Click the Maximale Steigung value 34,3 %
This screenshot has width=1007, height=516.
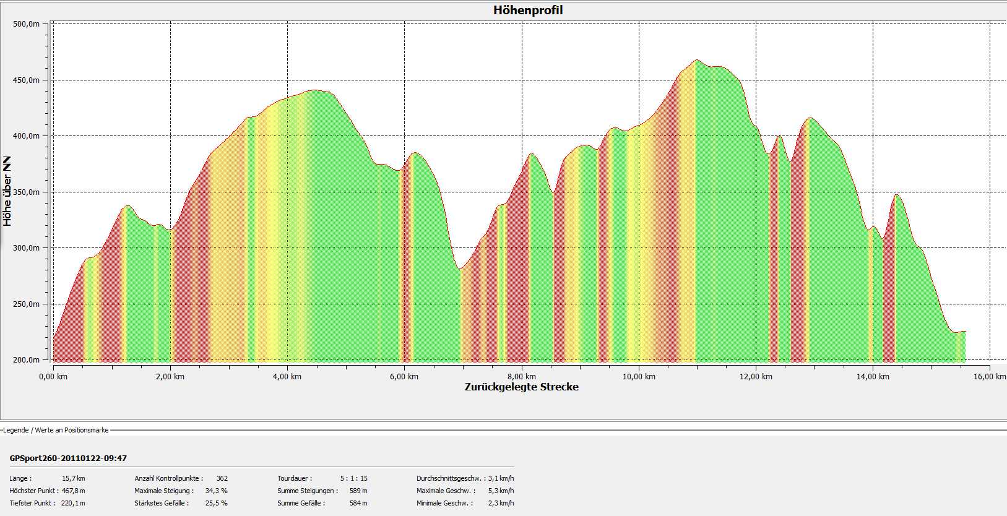[216, 491]
